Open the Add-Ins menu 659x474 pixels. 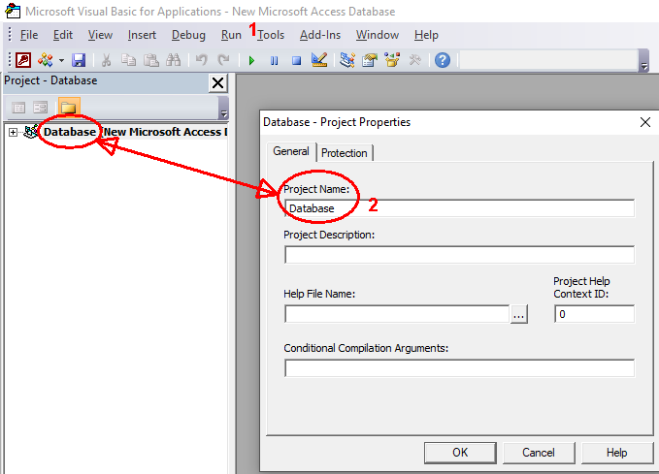click(320, 35)
